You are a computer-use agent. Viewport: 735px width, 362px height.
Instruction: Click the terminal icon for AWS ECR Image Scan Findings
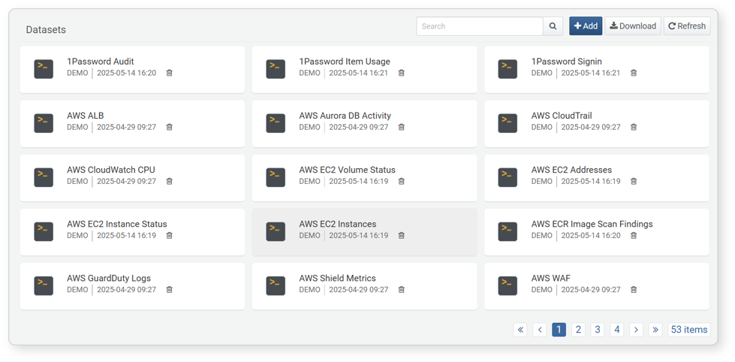click(508, 231)
